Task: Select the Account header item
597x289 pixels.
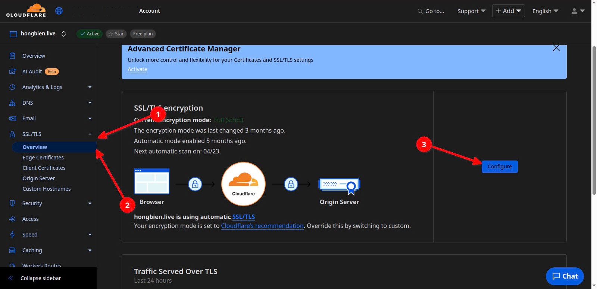Action: [150, 11]
